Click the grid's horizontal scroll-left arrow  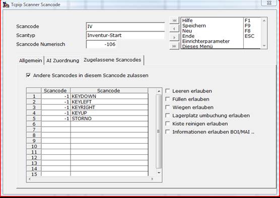(x=30, y=179)
